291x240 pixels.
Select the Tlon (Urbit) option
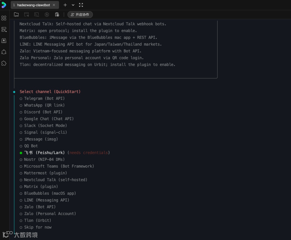36,221
